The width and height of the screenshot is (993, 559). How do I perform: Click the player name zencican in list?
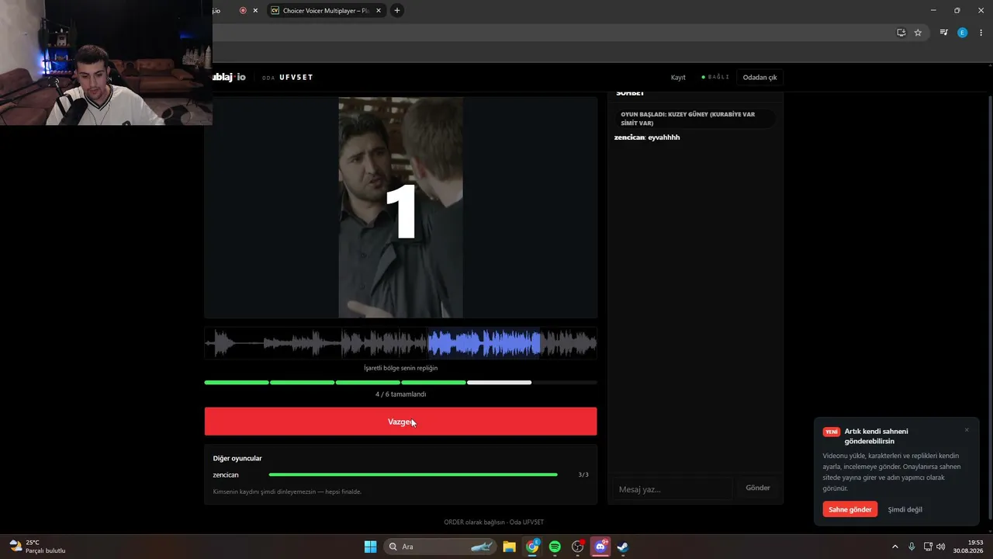tap(226, 475)
